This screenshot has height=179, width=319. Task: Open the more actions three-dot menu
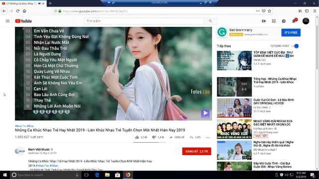point(208,138)
